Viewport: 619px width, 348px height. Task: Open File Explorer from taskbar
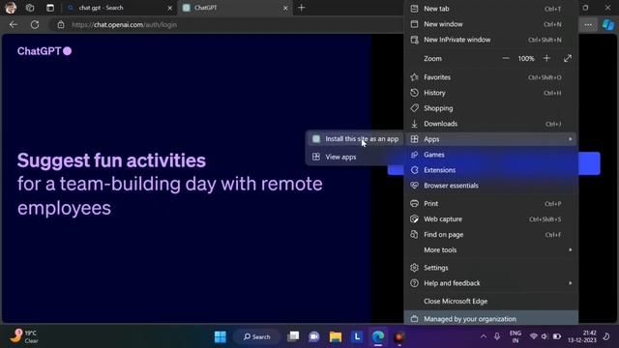pos(336,336)
